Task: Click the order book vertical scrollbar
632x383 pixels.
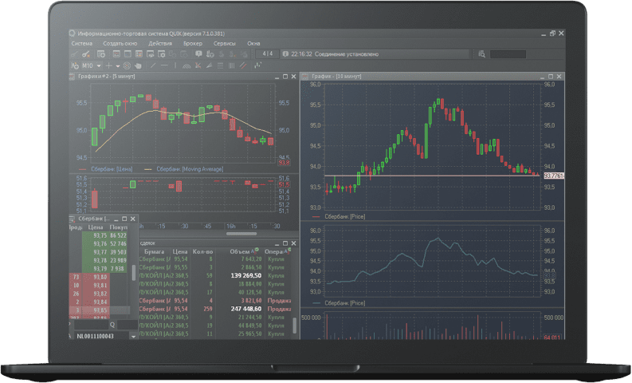Action: 134,271
